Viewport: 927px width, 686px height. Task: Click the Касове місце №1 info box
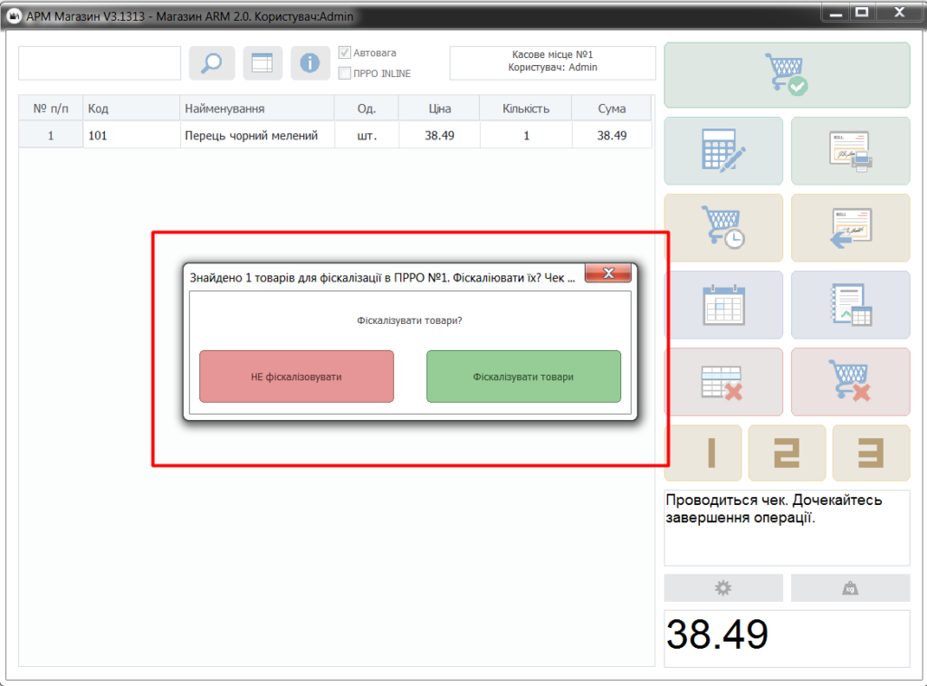pos(553,62)
